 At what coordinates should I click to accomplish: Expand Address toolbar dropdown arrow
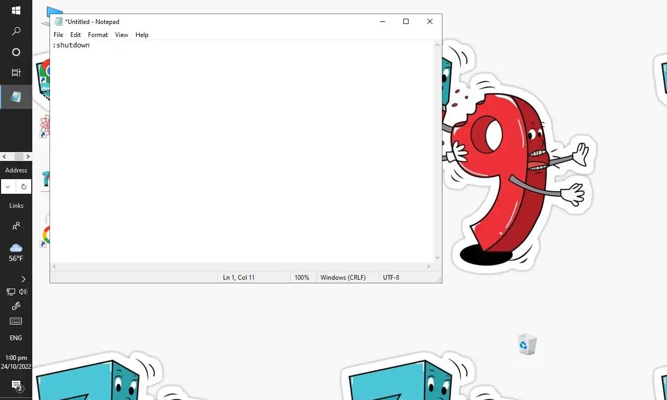point(8,186)
